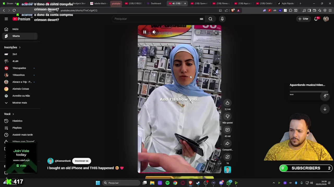The width and height of the screenshot is (334, 187).
Task: Open the @KeenanBank channel link
Action: [63, 161]
